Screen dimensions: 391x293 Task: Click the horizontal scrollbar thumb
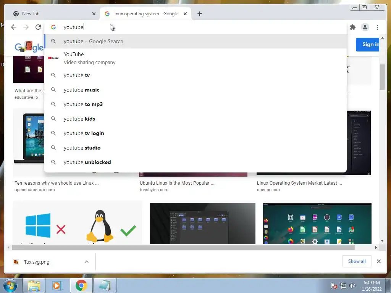pyautogui.click(x=183, y=247)
